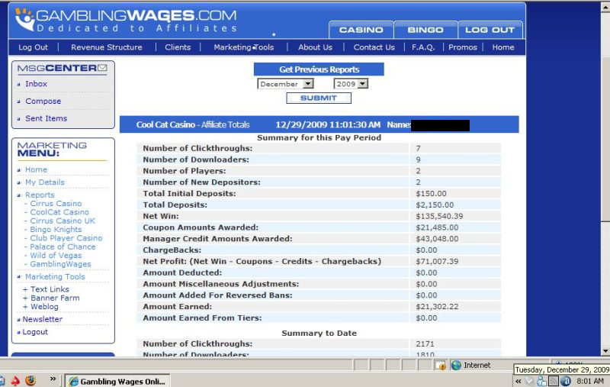The image size is (610, 387).
Task: Click the Amount Earned value $21,302.22
Action: pos(437,306)
